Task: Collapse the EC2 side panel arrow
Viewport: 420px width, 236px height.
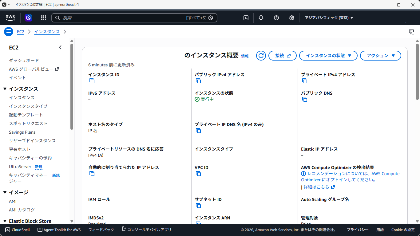Action: pyautogui.click(x=60, y=47)
